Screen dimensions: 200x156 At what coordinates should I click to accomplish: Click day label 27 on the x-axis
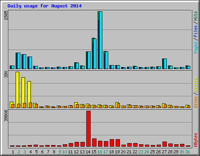164,152
